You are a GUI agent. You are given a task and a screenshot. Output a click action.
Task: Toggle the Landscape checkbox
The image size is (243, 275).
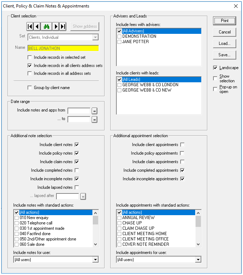(x=215, y=68)
